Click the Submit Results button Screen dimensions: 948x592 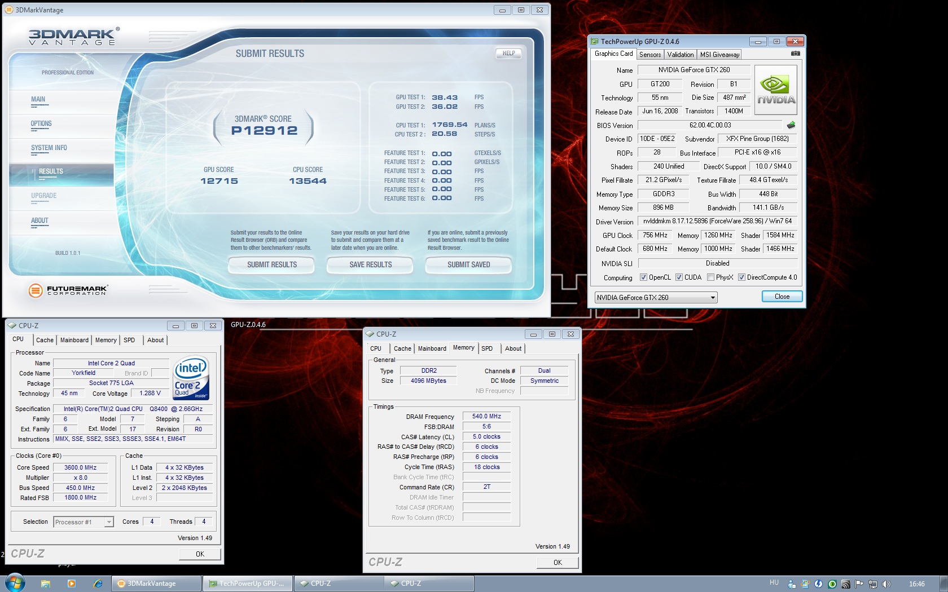click(271, 264)
